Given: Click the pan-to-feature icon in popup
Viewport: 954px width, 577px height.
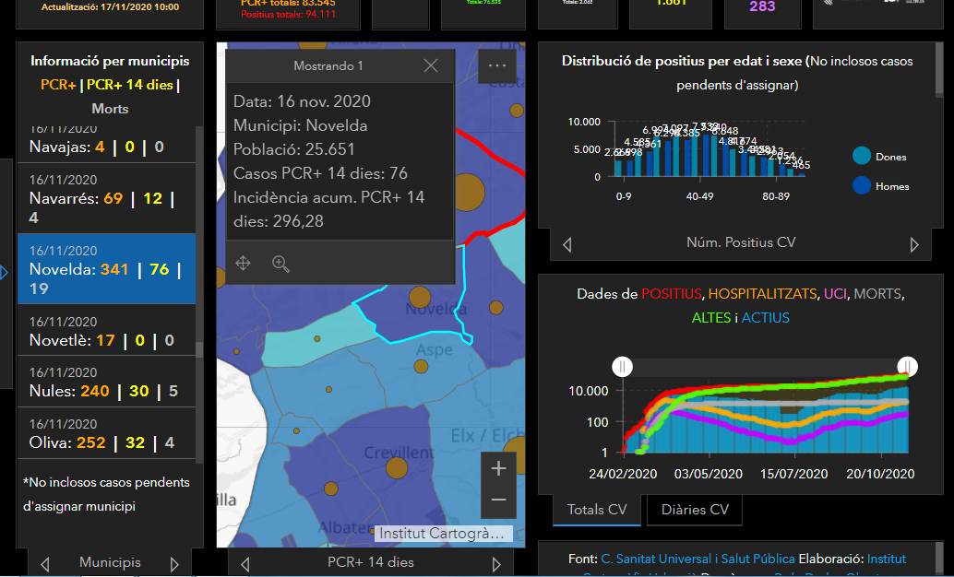Looking at the screenshot, I should (x=243, y=264).
